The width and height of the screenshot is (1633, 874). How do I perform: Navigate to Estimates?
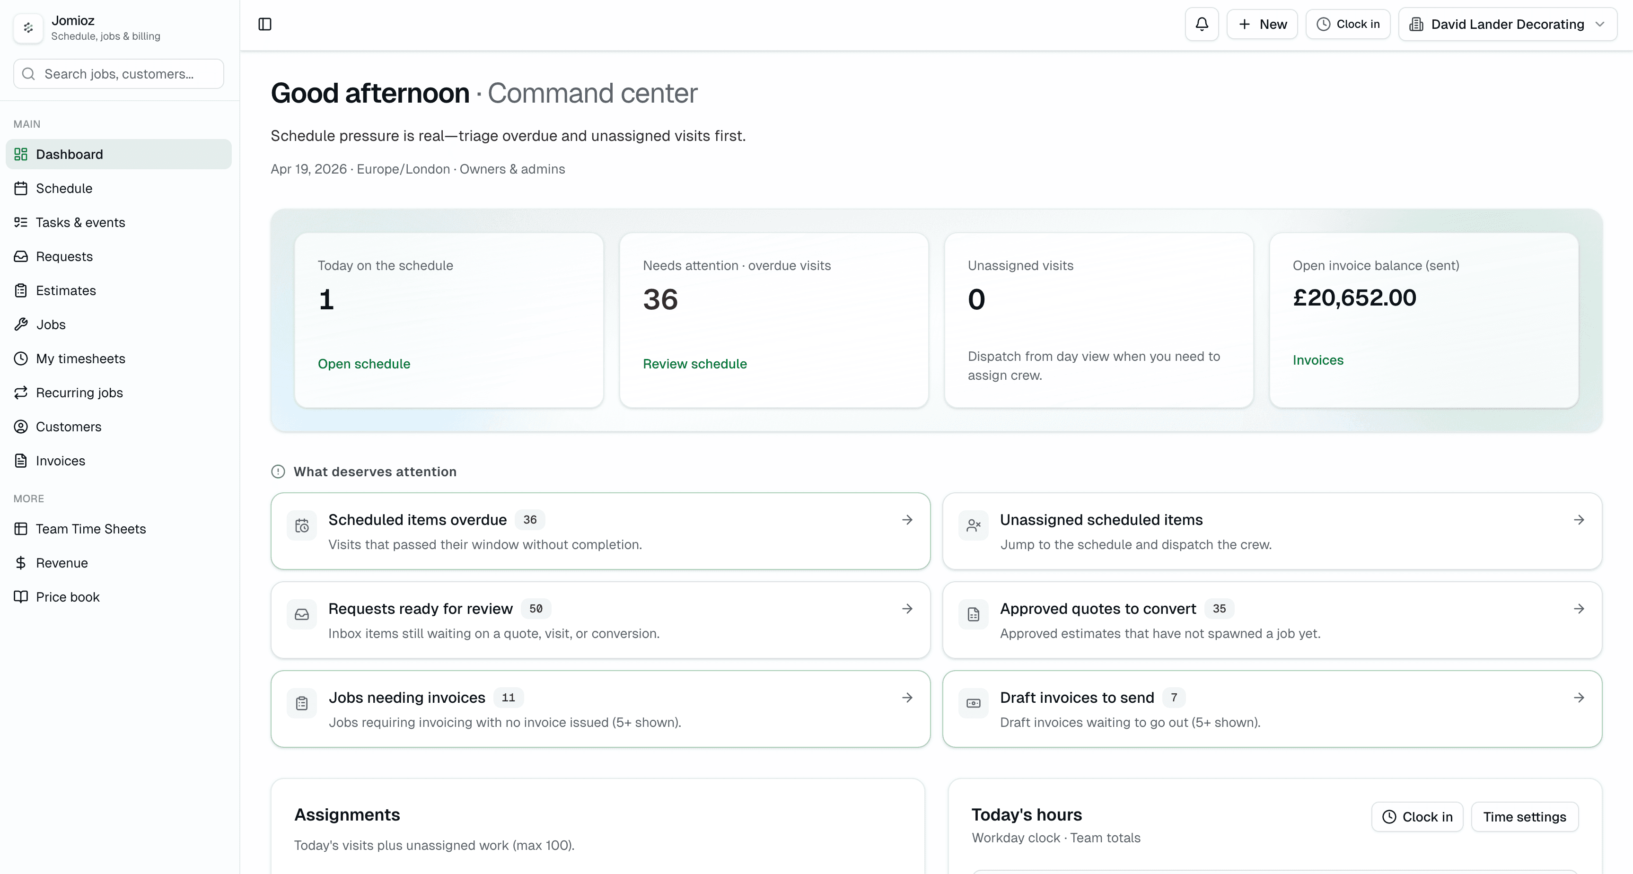pos(119,290)
